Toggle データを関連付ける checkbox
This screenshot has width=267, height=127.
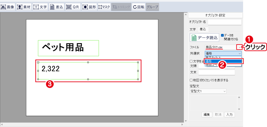point(222,35)
